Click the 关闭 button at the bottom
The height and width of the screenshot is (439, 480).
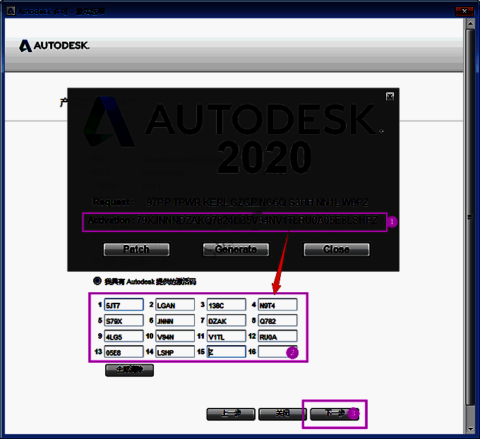point(282,414)
